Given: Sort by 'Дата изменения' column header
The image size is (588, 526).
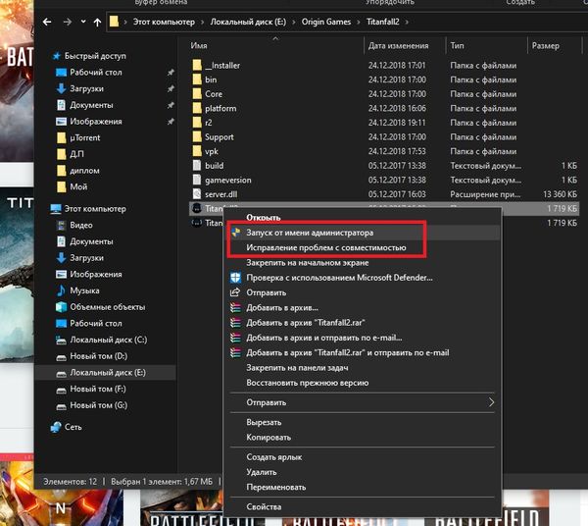Looking at the screenshot, I should point(398,45).
